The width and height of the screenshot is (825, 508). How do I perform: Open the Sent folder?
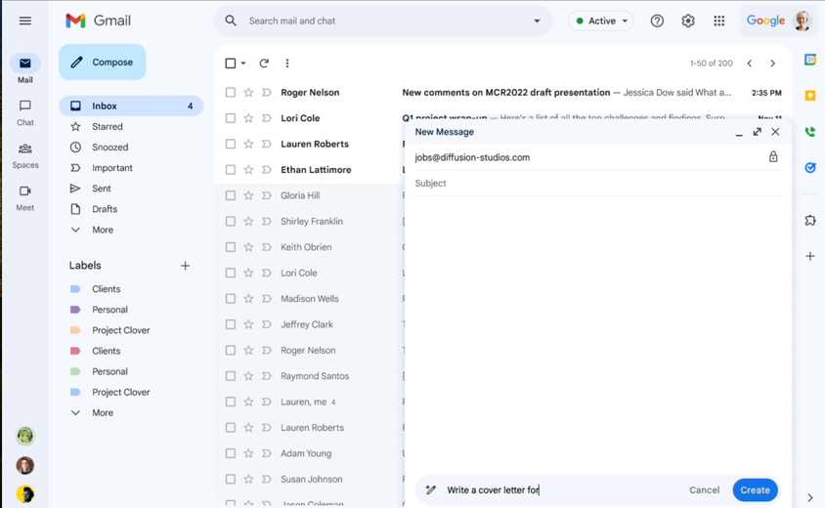pyautogui.click(x=101, y=189)
